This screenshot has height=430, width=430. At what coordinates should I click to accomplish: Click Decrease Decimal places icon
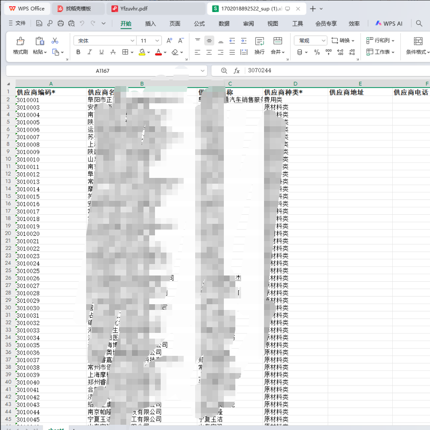click(x=352, y=52)
